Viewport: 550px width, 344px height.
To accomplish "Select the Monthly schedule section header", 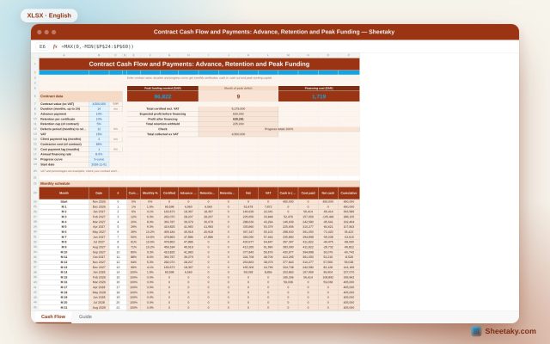I will [x=199, y=183].
